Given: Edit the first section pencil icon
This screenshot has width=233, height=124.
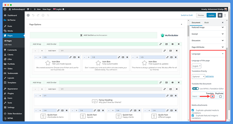Looking at the screenshot, I should pos(160,44).
